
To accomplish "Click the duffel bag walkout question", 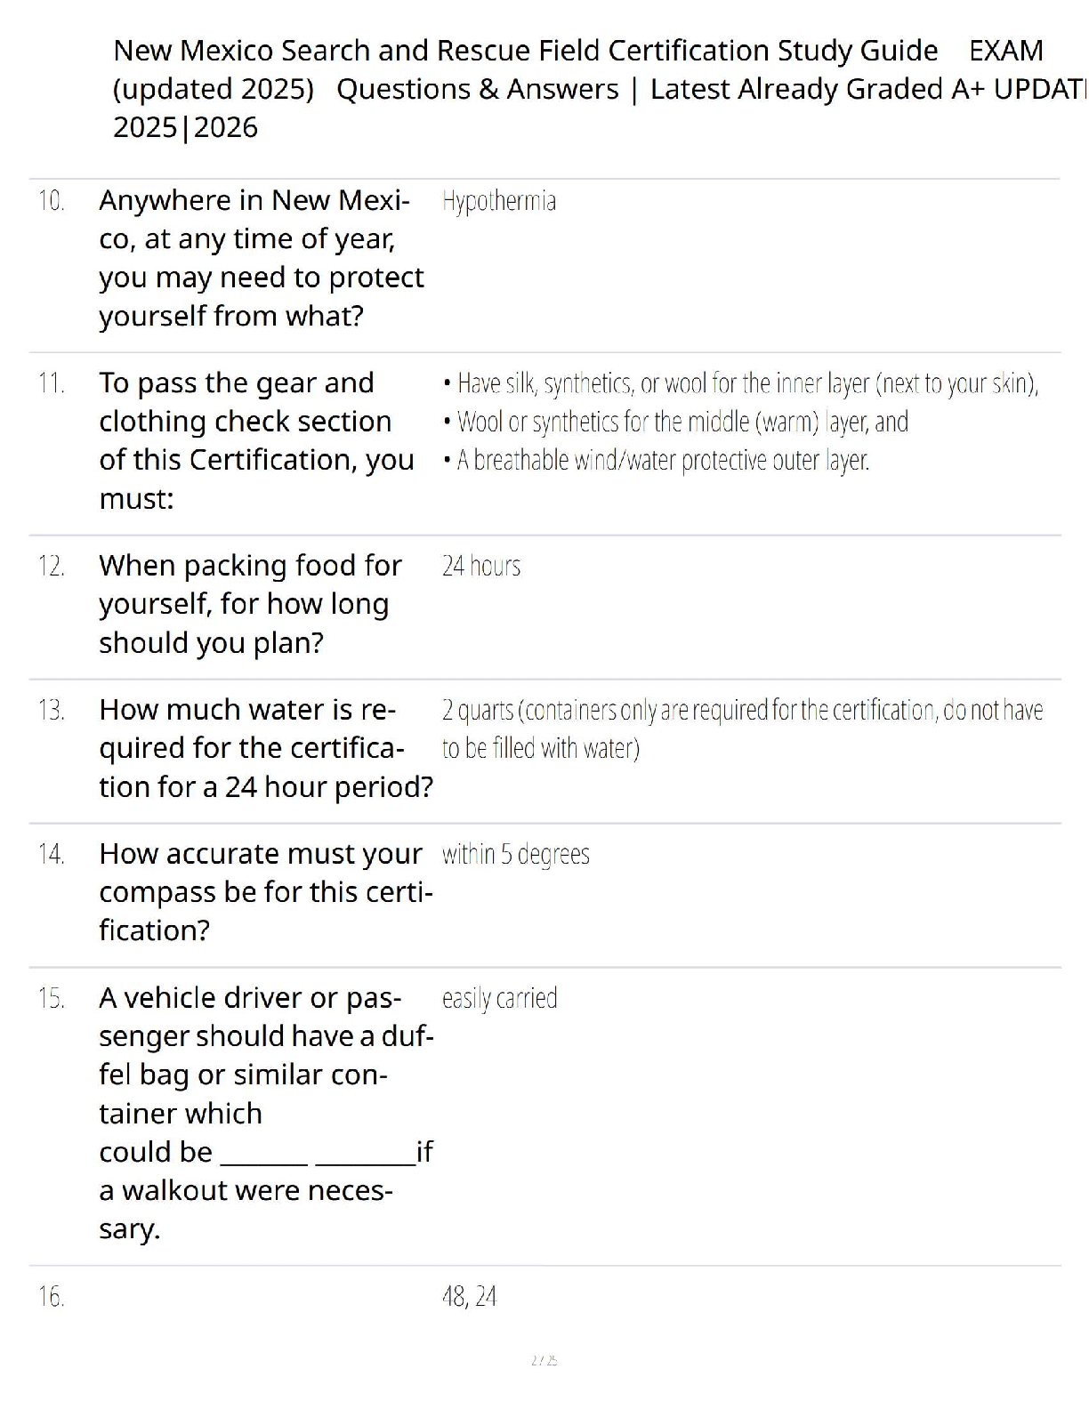I will click(265, 1113).
